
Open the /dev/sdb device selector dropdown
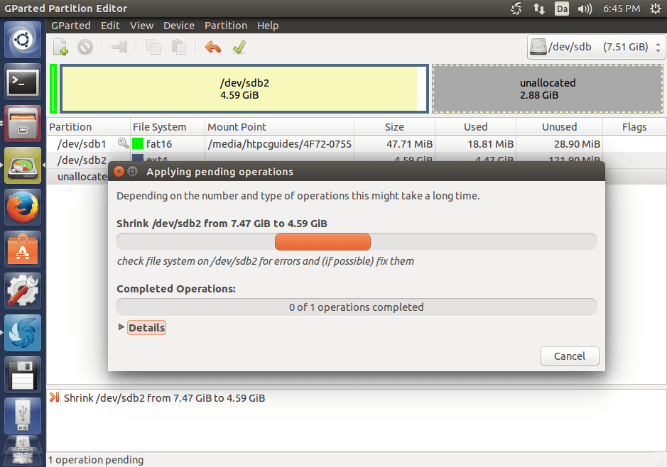(x=596, y=48)
